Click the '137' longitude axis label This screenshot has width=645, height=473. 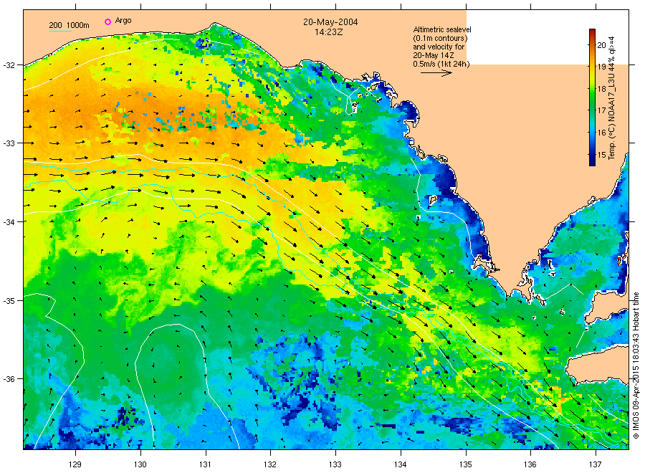(x=596, y=464)
